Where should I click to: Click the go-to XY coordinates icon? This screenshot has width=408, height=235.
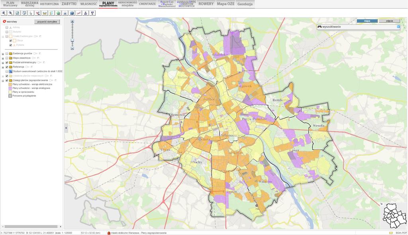86,13
